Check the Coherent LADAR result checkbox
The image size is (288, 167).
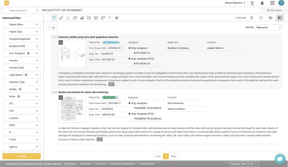pos(53,37)
